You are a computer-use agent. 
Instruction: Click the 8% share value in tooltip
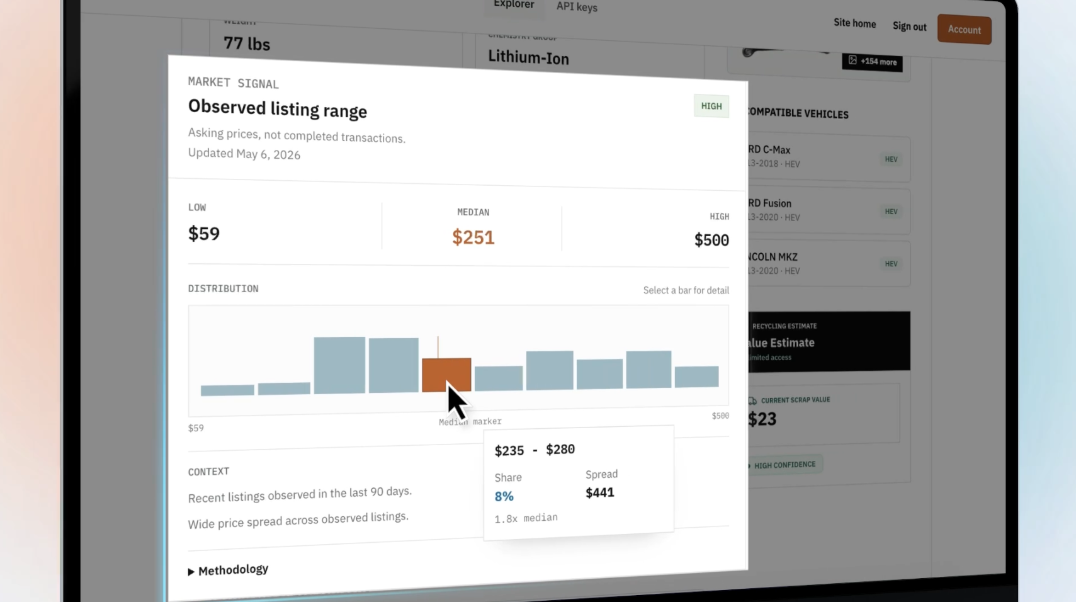tap(504, 496)
